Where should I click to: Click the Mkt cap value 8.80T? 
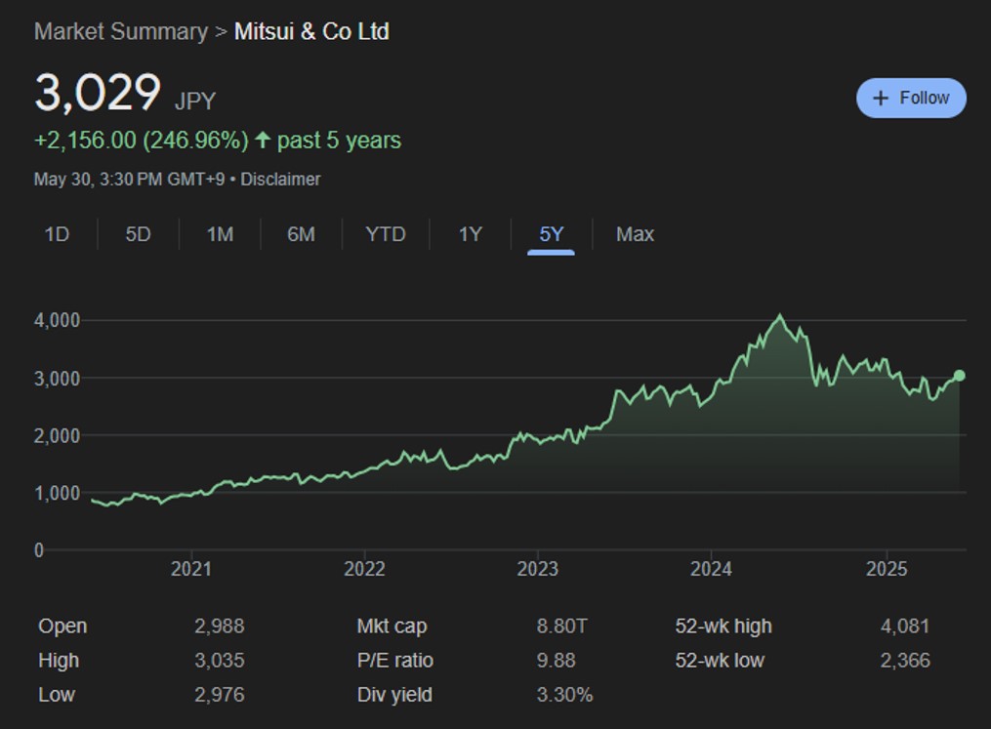[561, 626]
